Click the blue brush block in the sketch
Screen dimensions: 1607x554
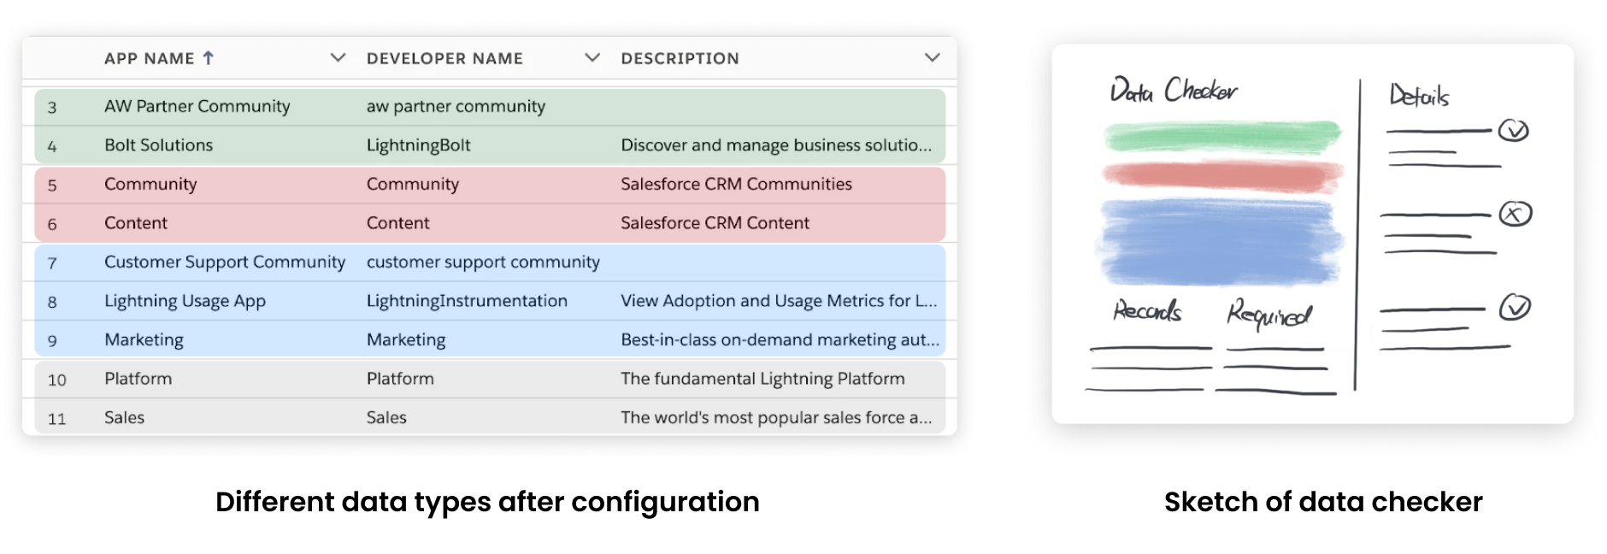[1220, 242]
